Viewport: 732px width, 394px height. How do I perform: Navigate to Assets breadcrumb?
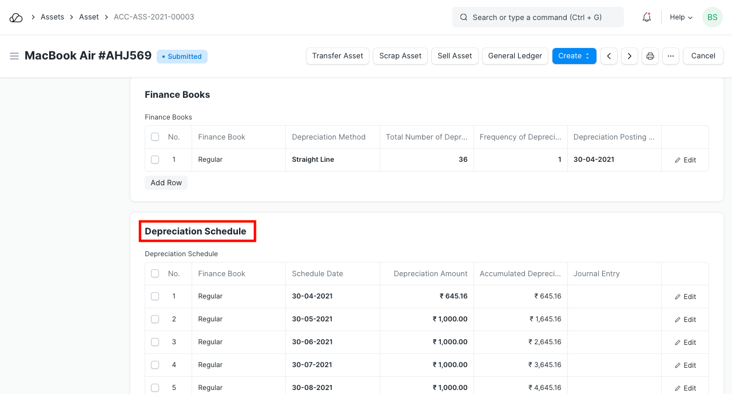[x=52, y=17]
